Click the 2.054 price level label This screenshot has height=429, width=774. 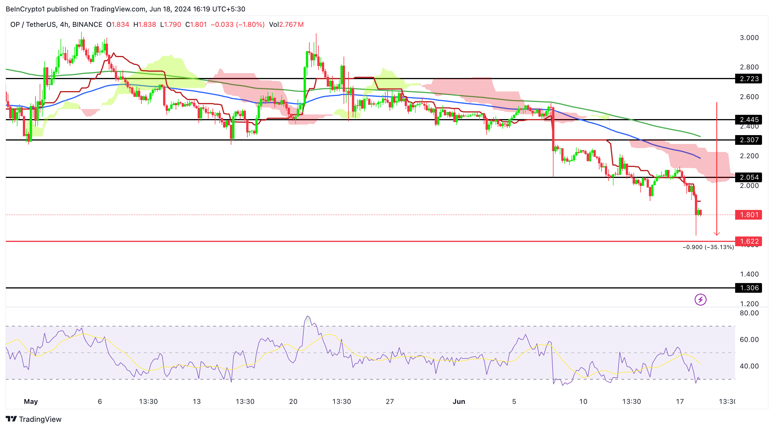(x=749, y=177)
